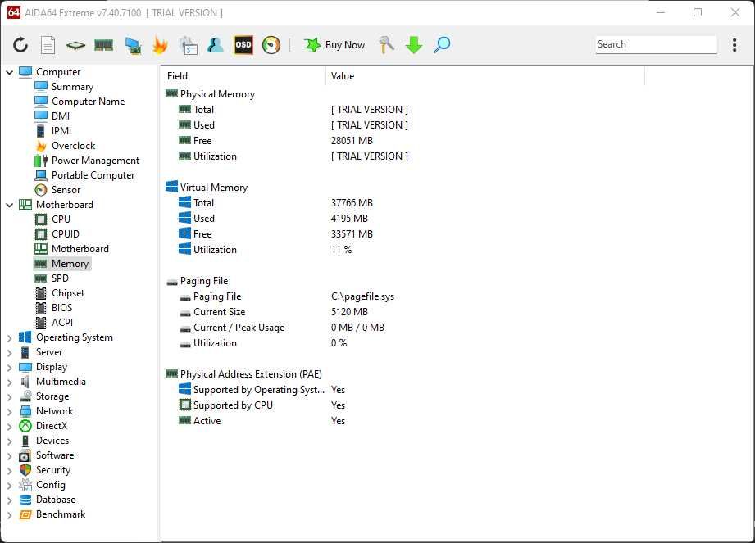This screenshot has height=543, width=755.
Task: Click the motherboard chip toolbar icon
Action: point(75,45)
